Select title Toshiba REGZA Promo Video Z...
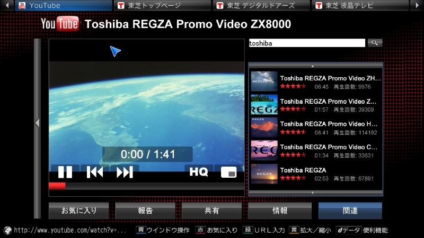424x238 pixels. (328, 102)
